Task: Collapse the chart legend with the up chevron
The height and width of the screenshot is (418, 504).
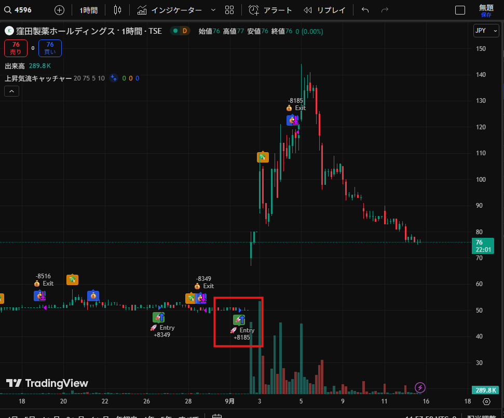Action: point(11,91)
